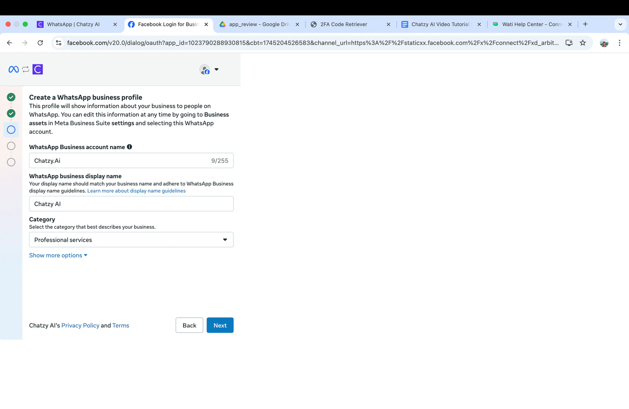The image size is (629, 409).
Task: Click the WhatsApp business display name label
Action: pyautogui.click(x=75, y=176)
